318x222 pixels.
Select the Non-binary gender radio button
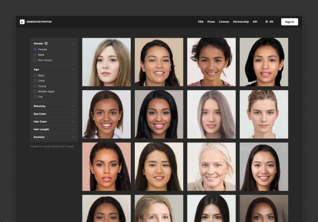tap(35, 60)
